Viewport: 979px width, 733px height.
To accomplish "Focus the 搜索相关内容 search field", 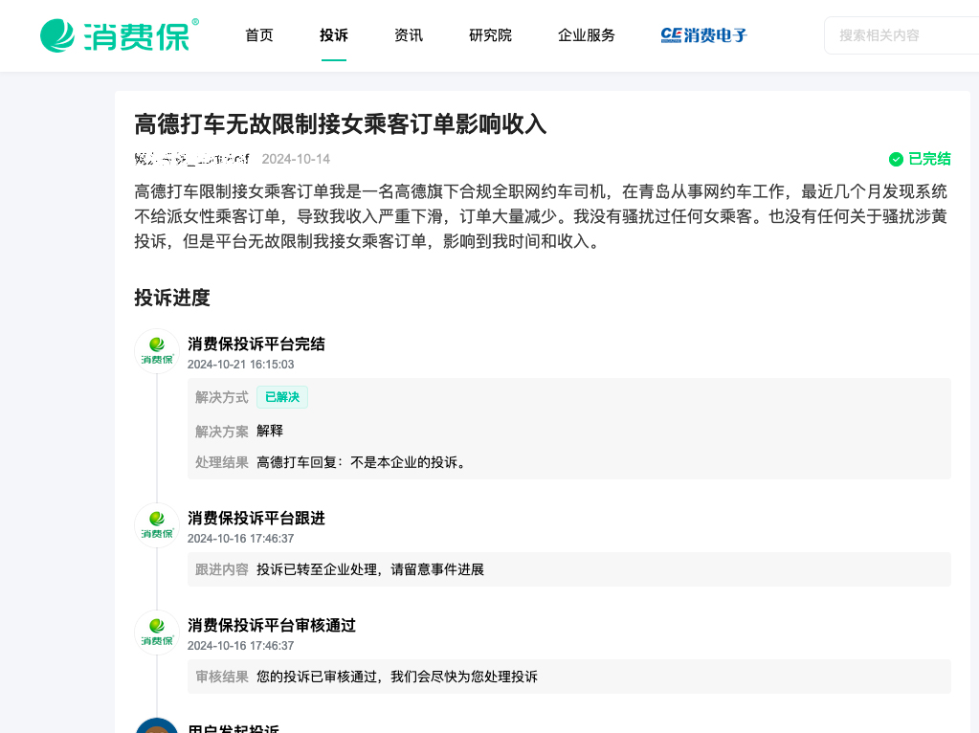I will (x=901, y=35).
